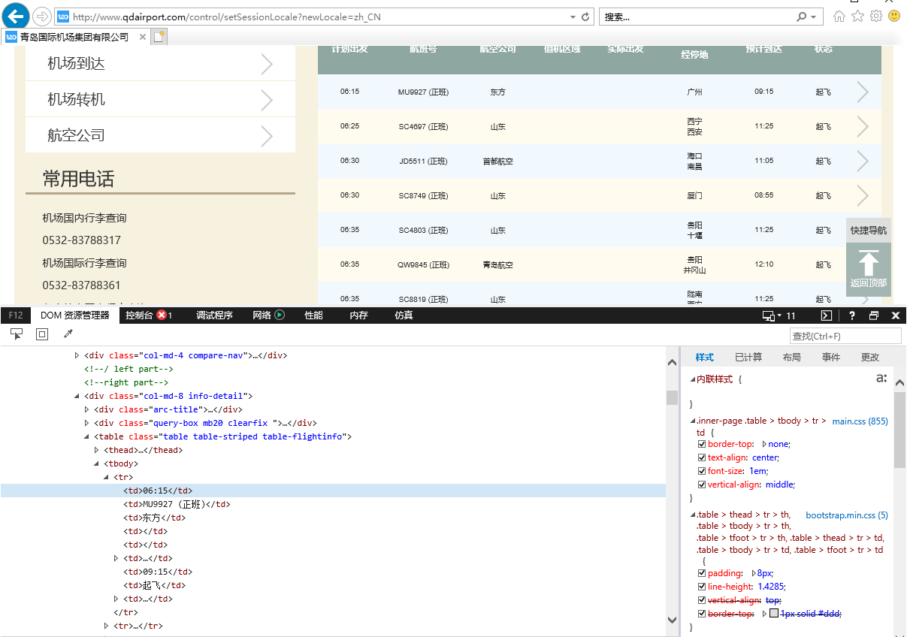Viewport: 907px width, 637px height.
Task: Click the browser back arrow button
Action: click(17, 16)
